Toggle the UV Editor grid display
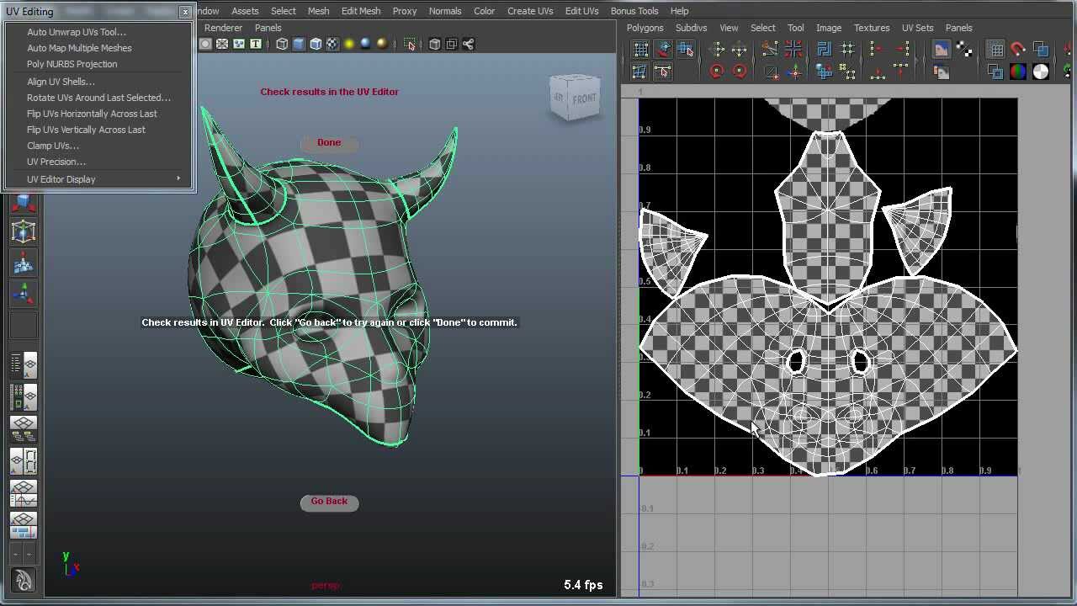This screenshot has height=606, width=1077. (996, 50)
